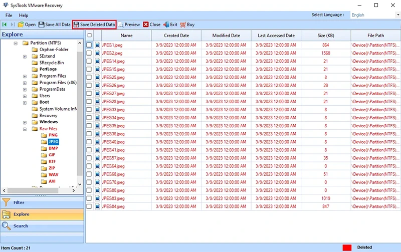Check the box for JPEG15.jpeg
The image size is (401, 252).
(x=89, y=69)
